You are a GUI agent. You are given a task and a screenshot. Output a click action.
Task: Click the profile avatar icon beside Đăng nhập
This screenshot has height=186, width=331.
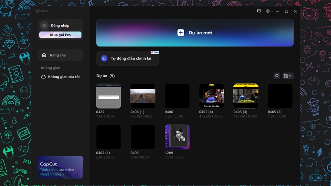pyautogui.click(x=44, y=26)
